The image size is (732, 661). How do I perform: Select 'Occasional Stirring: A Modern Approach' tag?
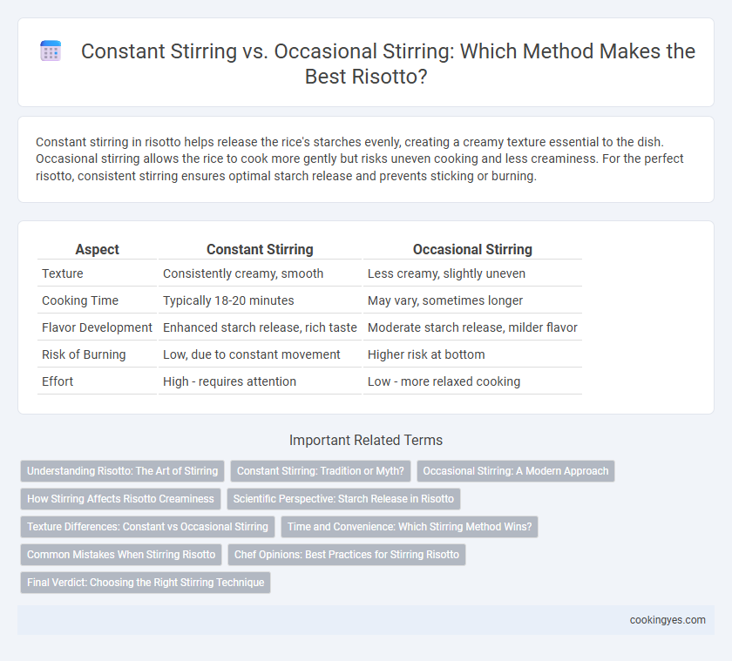[x=515, y=471]
